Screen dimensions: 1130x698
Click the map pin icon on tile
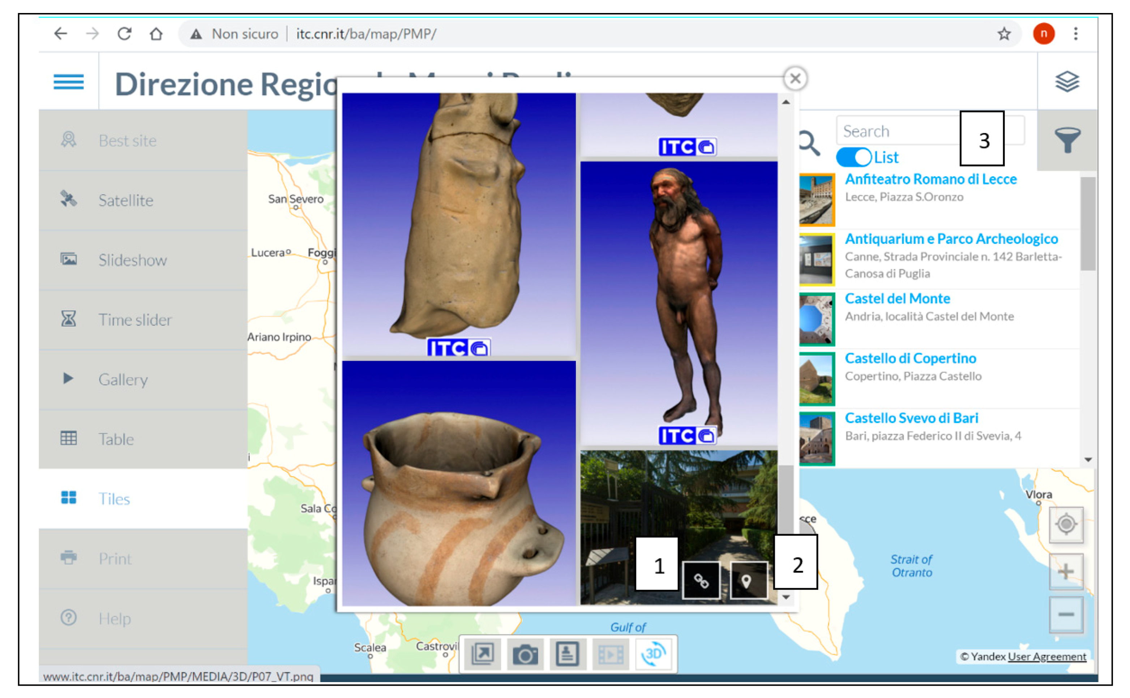pos(747,581)
